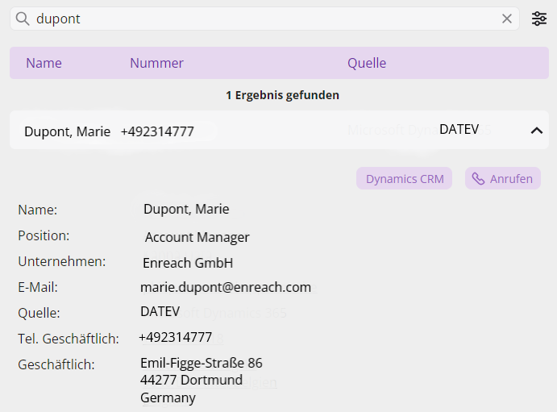
Task: Clear the search text with the X
Action: pos(507,19)
